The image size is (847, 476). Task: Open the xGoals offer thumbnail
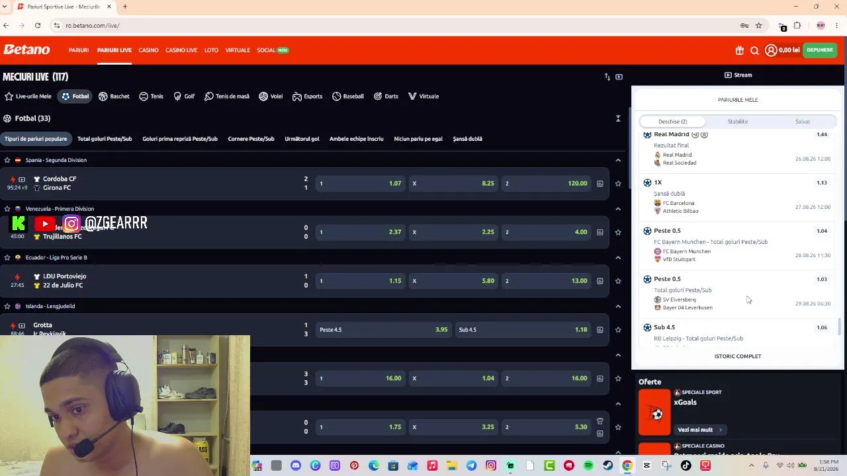[654, 412]
